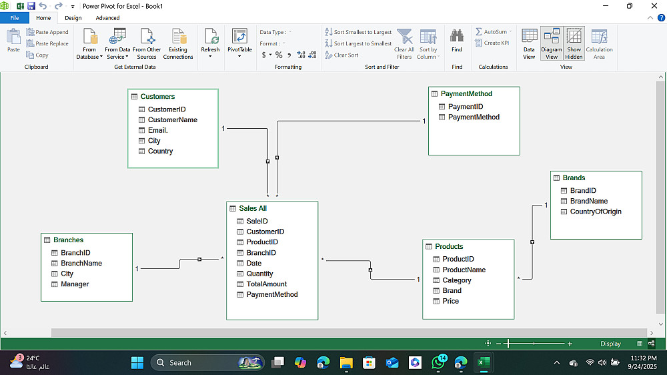The height and width of the screenshot is (375, 667).
Task: Open the Windows Start menu
Action: 137,363
